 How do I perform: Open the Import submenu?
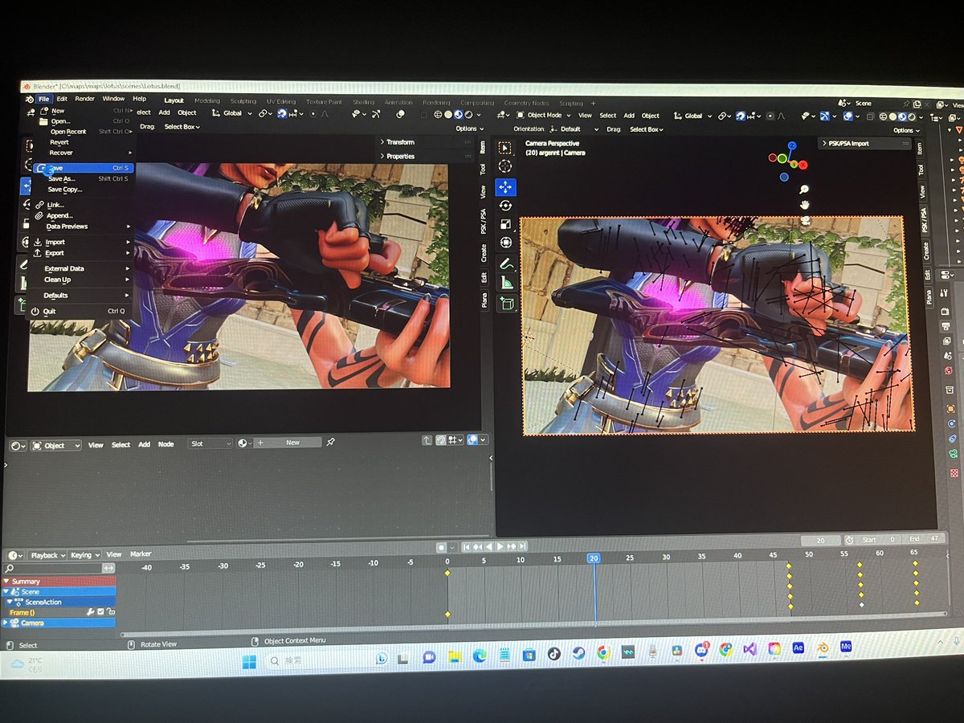point(83,242)
